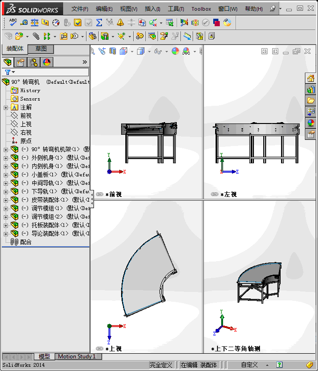Open the red-blue Compare Documents icon
Image resolution: width=318 pixels, height=371 pixels.
click(x=217, y=22)
